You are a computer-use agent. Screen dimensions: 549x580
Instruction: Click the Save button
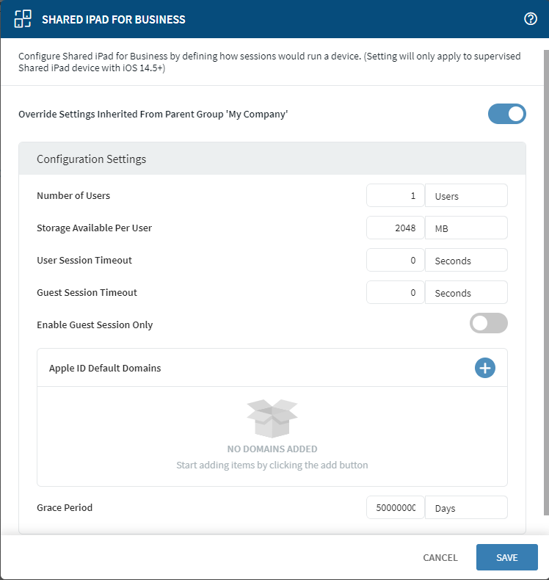506,557
